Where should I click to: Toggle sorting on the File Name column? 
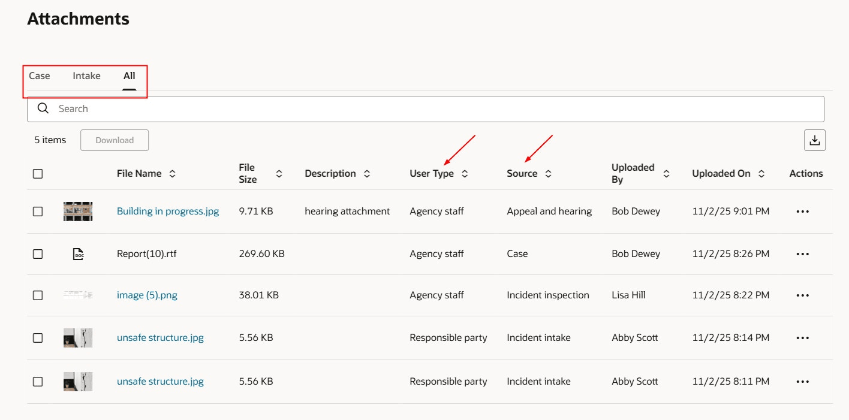click(x=172, y=173)
